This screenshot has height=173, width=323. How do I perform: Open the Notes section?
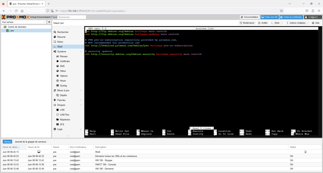[x=60, y=42]
